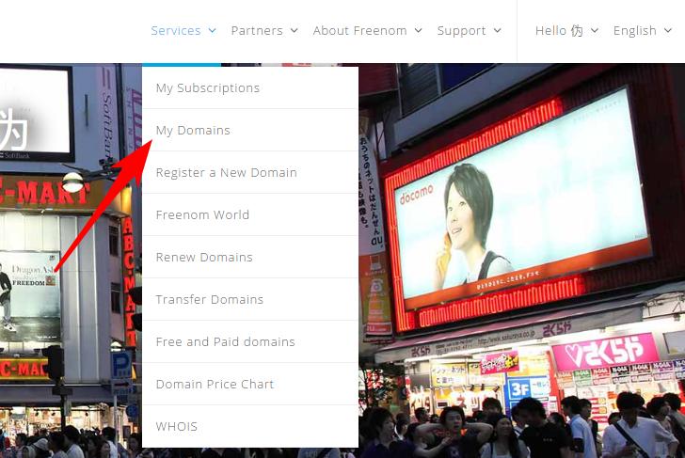The height and width of the screenshot is (458, 685).
Task: Choose Transfer Domains
Action: (x=250, y=299)
